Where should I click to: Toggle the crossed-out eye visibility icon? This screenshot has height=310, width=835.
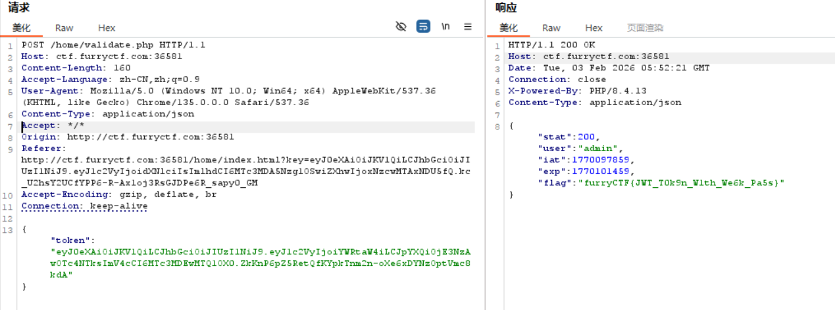point(401,27)
